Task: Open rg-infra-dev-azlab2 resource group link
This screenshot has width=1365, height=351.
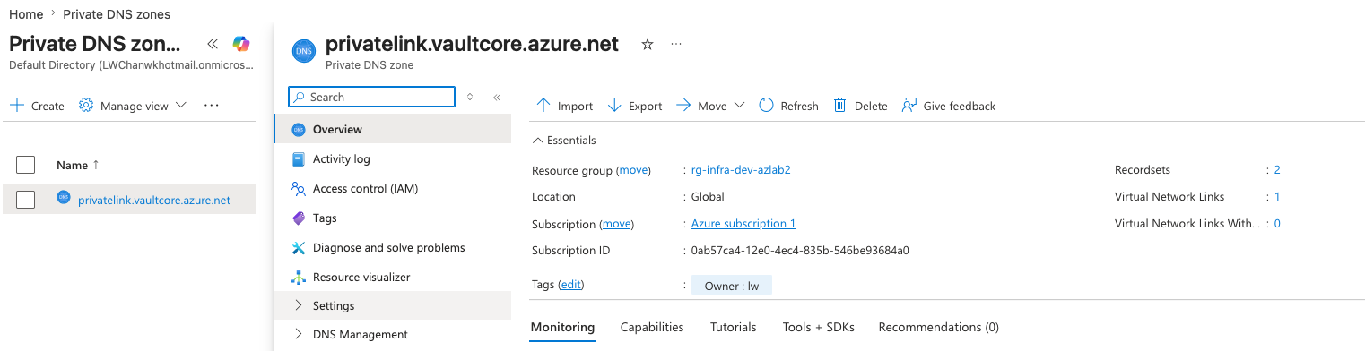Action: 741,170
